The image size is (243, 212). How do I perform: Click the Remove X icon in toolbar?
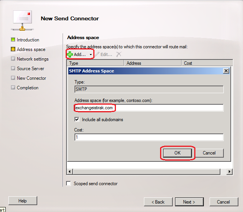point(119,54)
